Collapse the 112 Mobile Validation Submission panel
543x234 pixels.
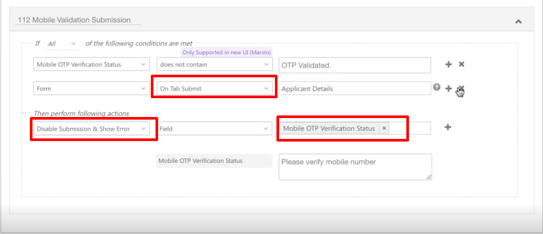click(518, 21)
